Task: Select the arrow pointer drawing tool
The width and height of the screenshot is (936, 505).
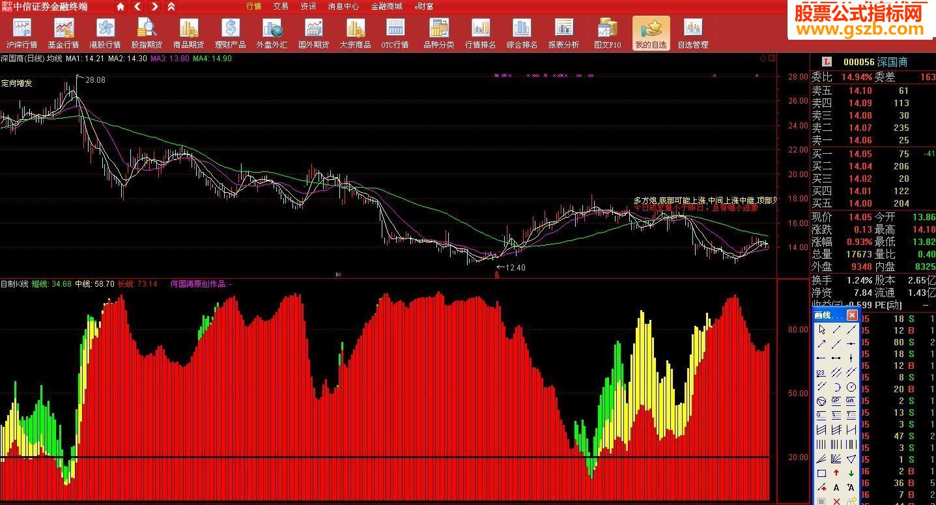Action: [822, 330]
